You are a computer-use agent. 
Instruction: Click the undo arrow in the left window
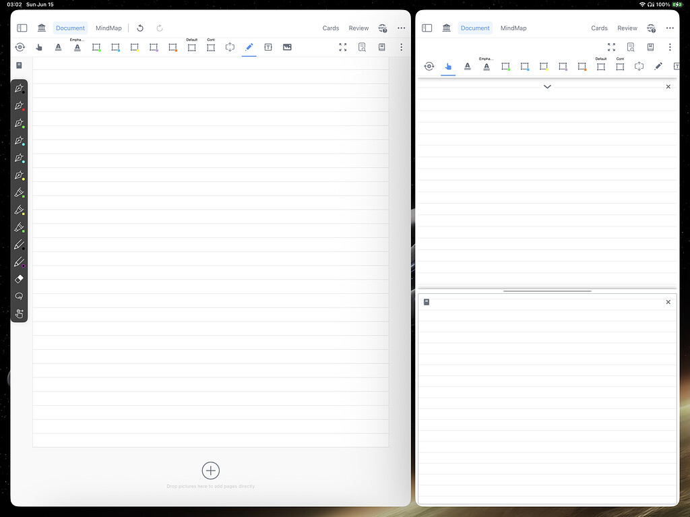[140, 28]
